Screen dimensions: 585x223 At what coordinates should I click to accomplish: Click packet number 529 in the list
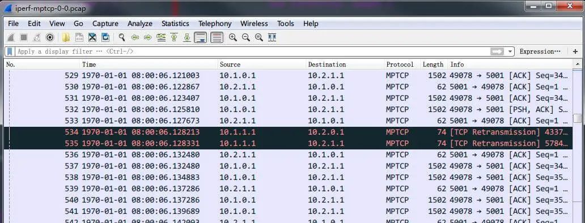point(71,76)
